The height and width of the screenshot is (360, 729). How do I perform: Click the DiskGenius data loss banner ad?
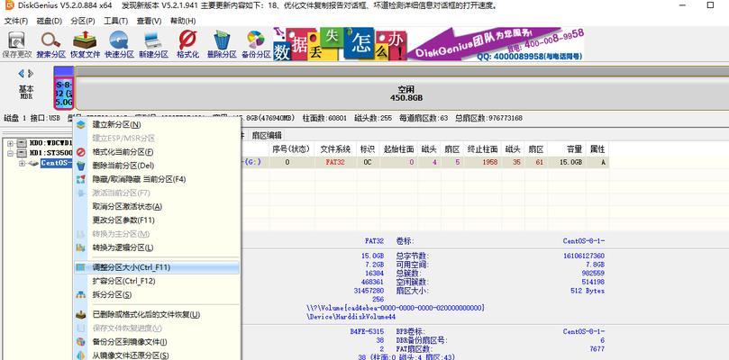[x=428, y=45]
